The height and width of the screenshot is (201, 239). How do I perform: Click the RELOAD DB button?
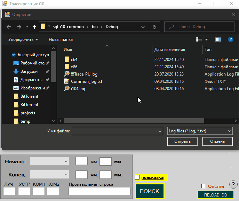216,195
